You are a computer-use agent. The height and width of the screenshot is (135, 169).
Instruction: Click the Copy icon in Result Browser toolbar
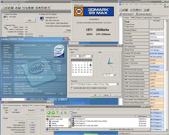(x=134, y=10)
